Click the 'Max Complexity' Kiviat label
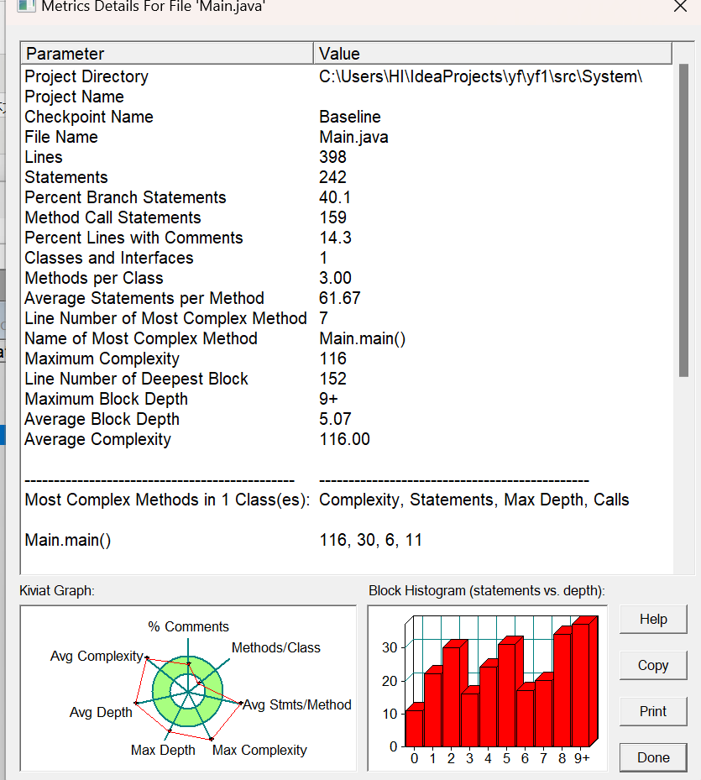The width and height of the screenshot is (701, 780). (x=259, y=750)
